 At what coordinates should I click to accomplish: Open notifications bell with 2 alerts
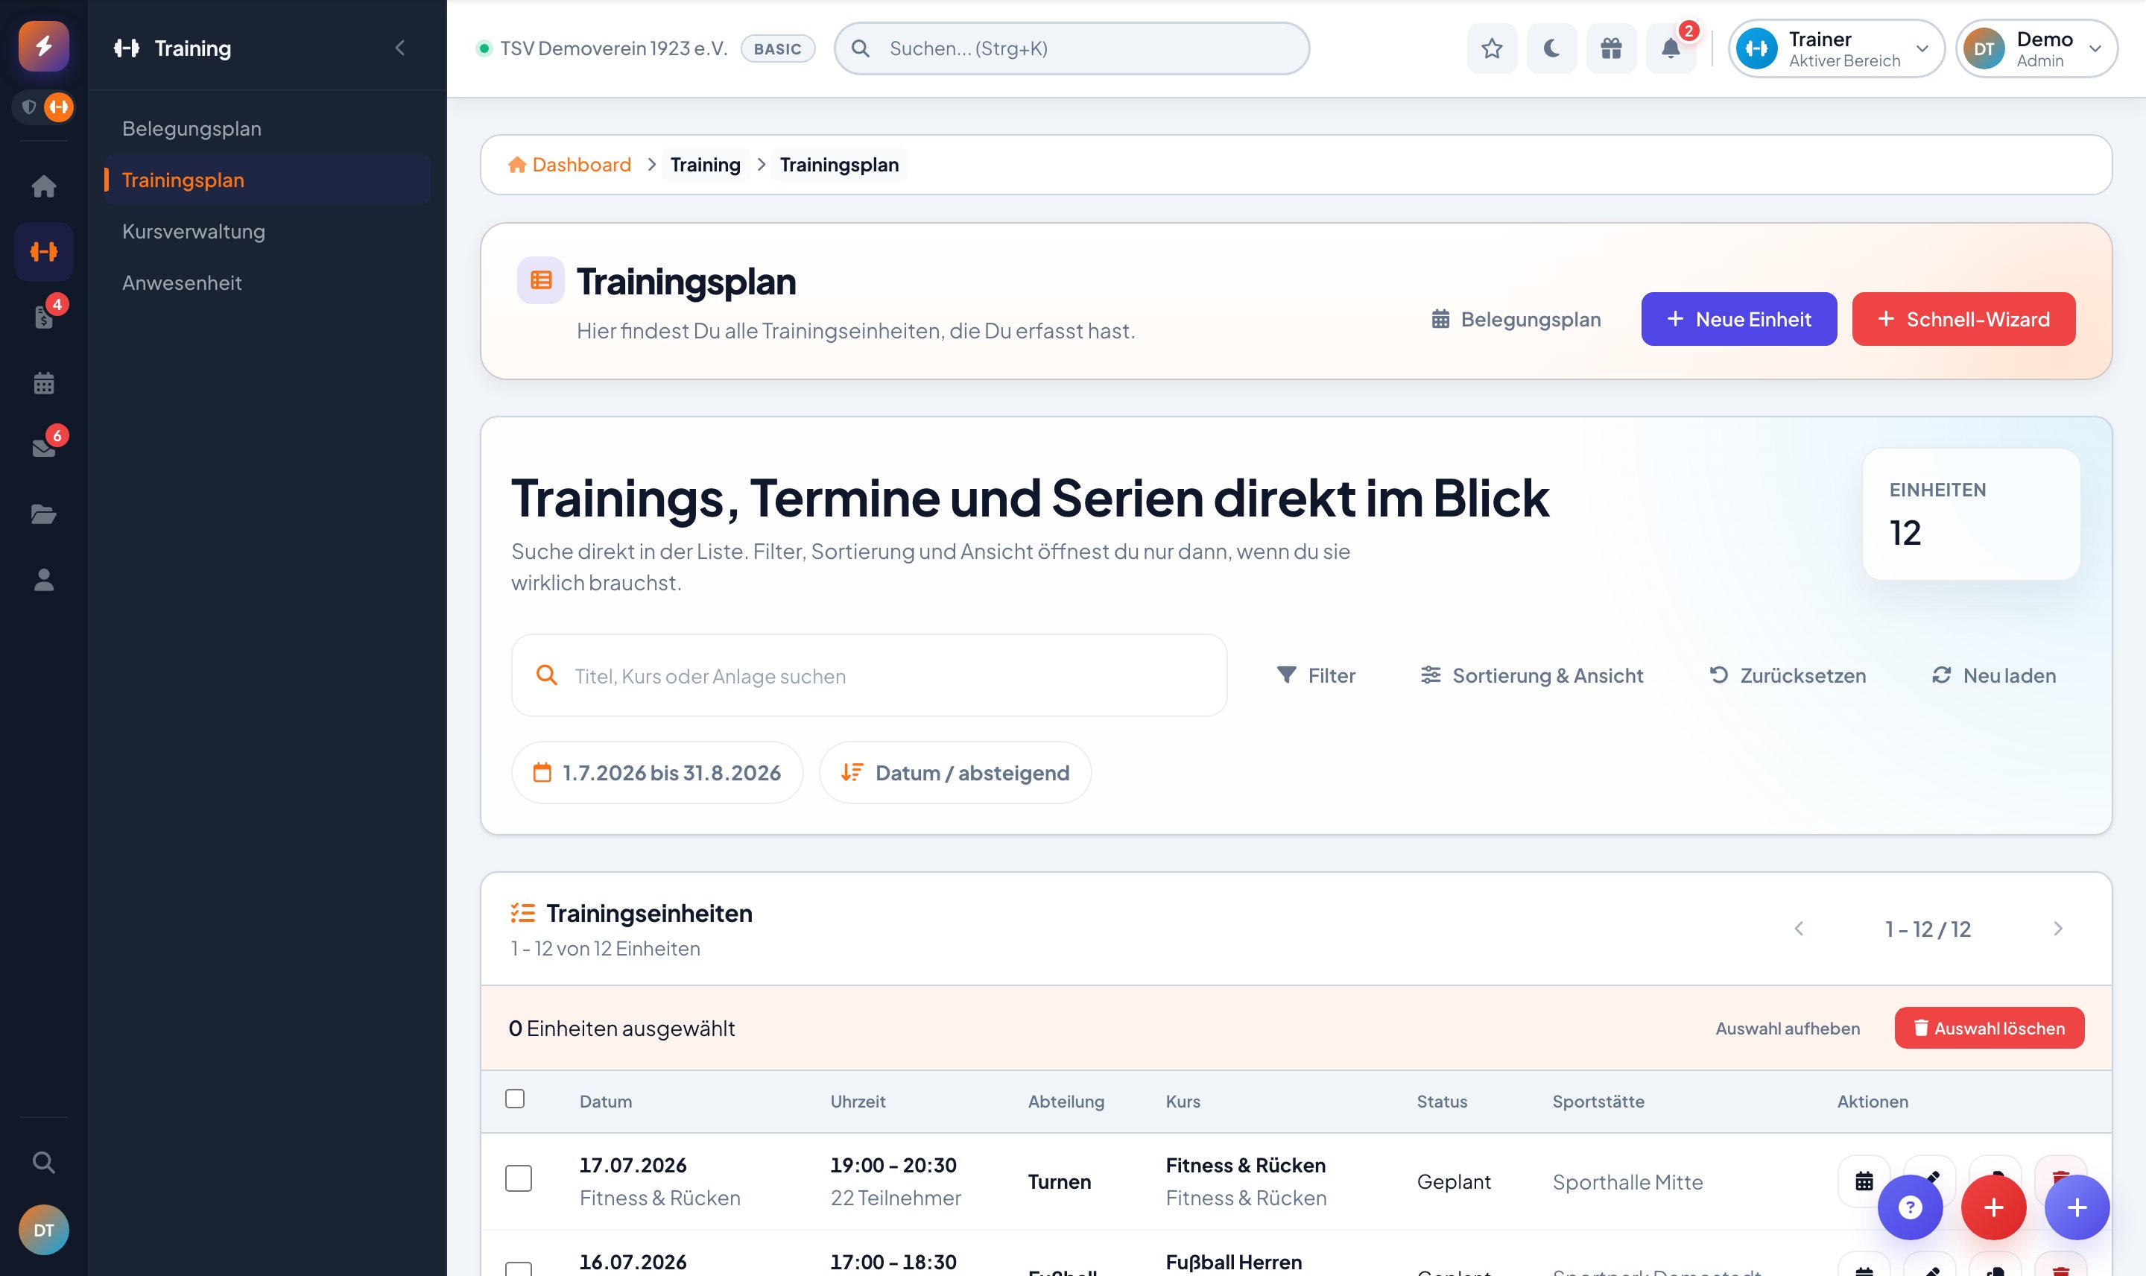(1671, 48)
